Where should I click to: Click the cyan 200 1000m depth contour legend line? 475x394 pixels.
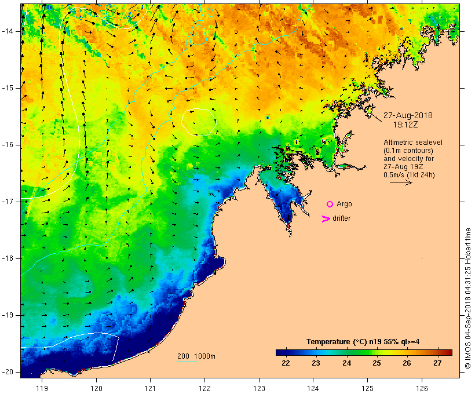point(187,362)
